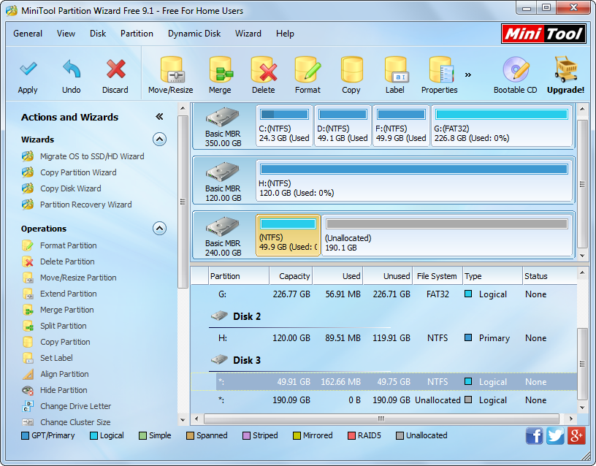Image resolution: width=596 pixels, height=466 pixels.
Task: Choose Extend Partition operation
Action: click(69, 294)
